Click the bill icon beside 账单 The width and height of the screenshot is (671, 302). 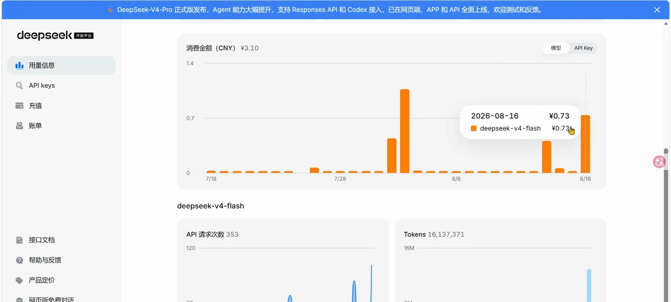pos(19,125)
